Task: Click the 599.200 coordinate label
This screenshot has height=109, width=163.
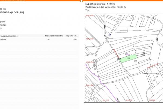Action: 128,100
